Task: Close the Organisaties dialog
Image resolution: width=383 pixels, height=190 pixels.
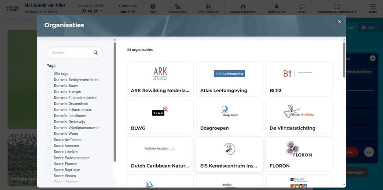Action: point(339,22)
